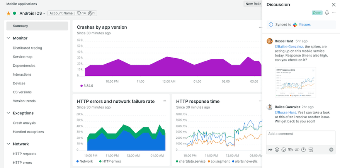Viewport: 340px width, 168px height.
Task: Toggle the api.segment legend series
Action: [x=219, y=161]
